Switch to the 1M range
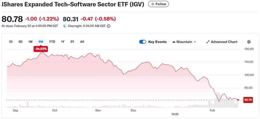This screenshot has height=119, width=260. pyautogui.click(x=30, y=42)
